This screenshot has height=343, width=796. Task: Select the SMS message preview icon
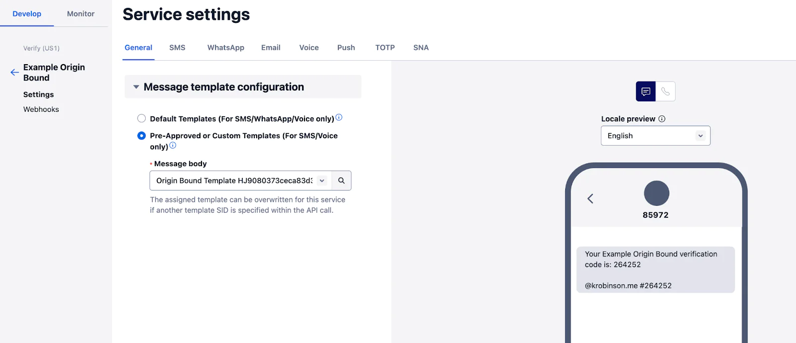(645, 91)
